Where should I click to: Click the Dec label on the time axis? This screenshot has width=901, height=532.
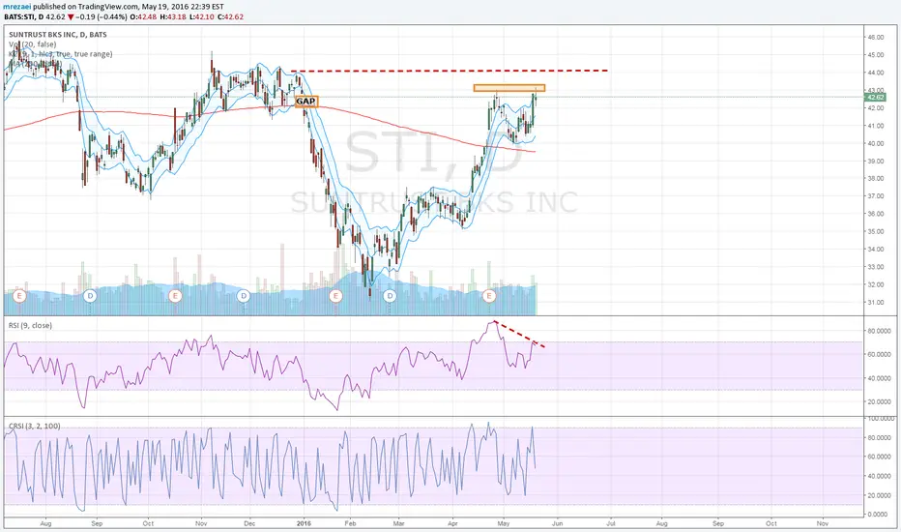click(249, 524)
